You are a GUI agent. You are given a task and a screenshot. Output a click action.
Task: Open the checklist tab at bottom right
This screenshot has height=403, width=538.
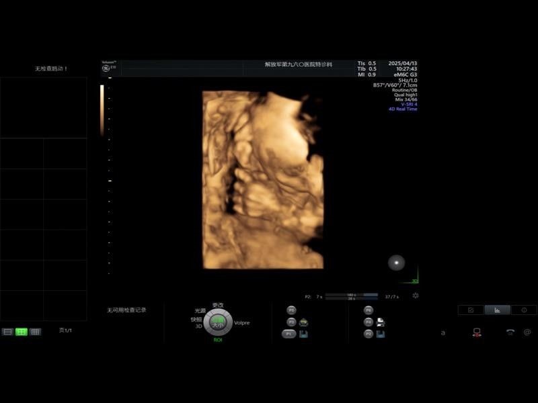[471, 310]
